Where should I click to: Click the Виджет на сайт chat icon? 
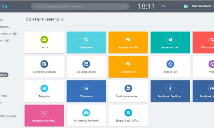point(128,39)
